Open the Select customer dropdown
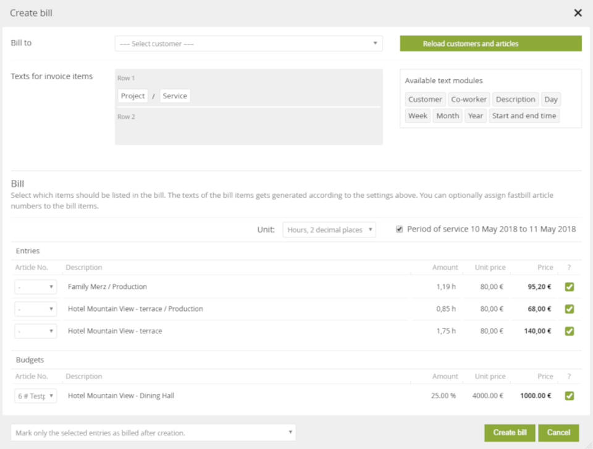The image size is (593, 449). click(248, 44)
